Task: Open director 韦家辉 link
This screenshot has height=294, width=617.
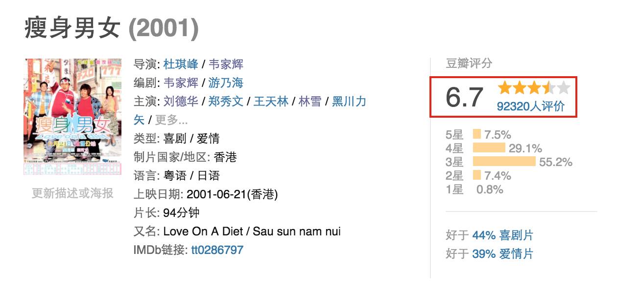Action: [x=226, y=64]
